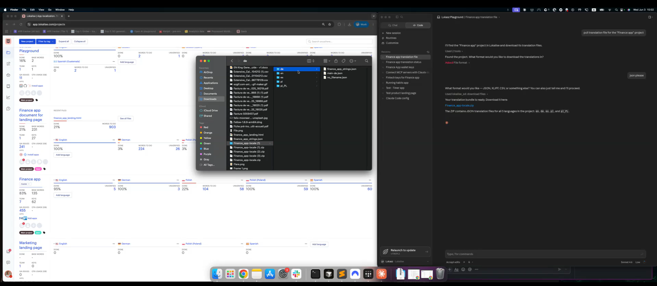Screen dimensions: 657x286
Task: Click the Lokalise user avatar
Action: (x=8, y=274)
